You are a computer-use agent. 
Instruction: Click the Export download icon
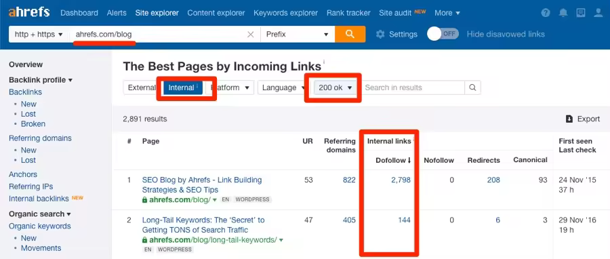click(569, 119)
